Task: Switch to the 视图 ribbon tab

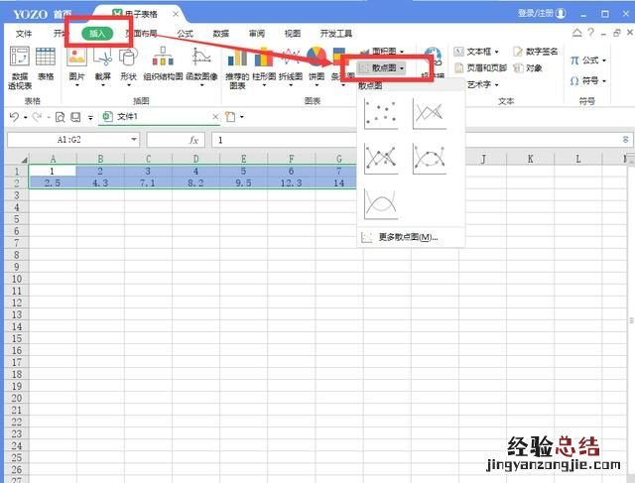Action: click(x=293, y=34)
